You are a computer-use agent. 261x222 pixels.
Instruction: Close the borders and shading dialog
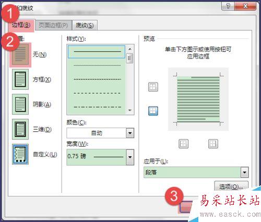(245, 6)
